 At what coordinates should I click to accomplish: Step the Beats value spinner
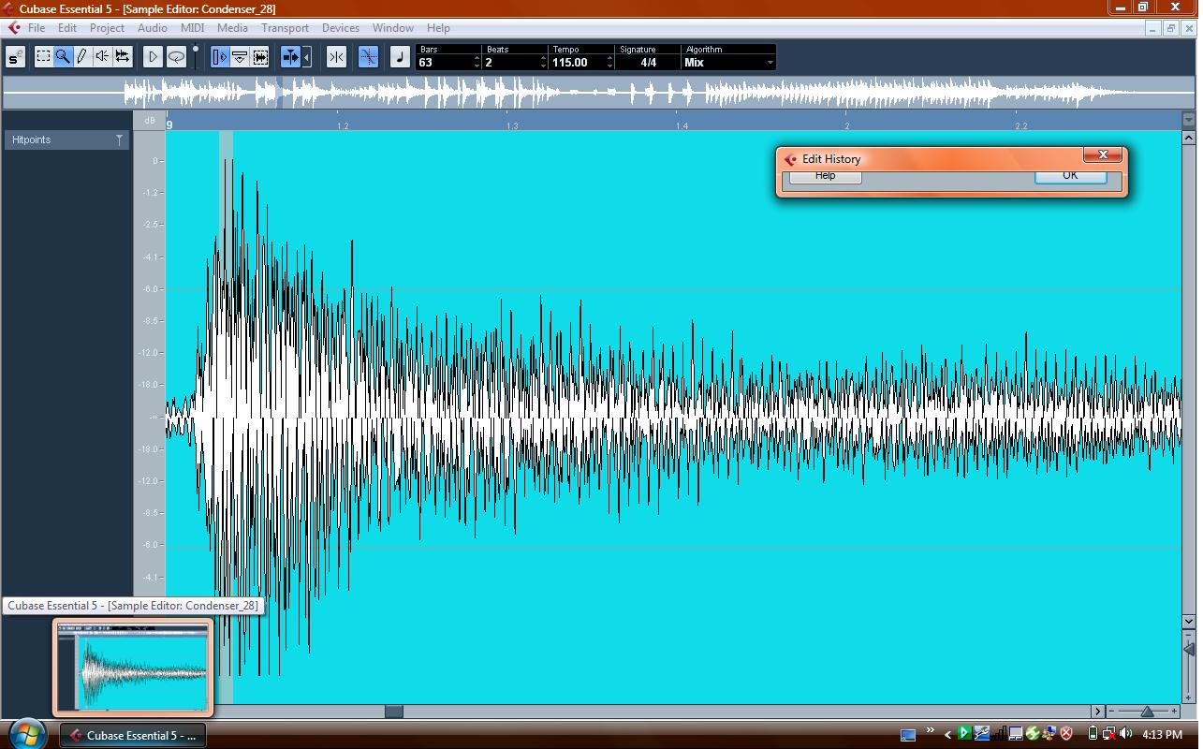pos(543,63)
